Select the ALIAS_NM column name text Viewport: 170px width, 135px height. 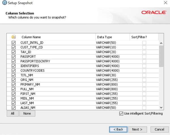point(28,108)
